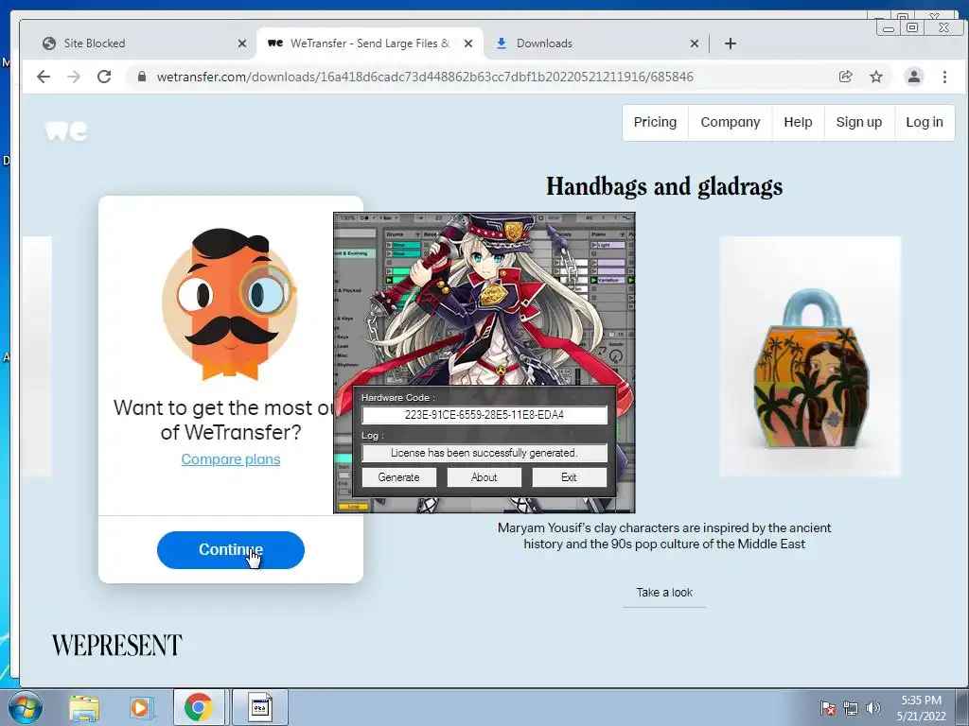Open the Help menu item

[798, 122]
